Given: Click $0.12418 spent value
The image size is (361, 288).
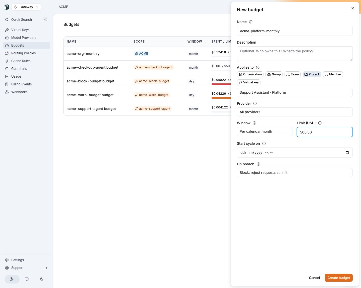Looking at the screenshot, I should (219, 52).
